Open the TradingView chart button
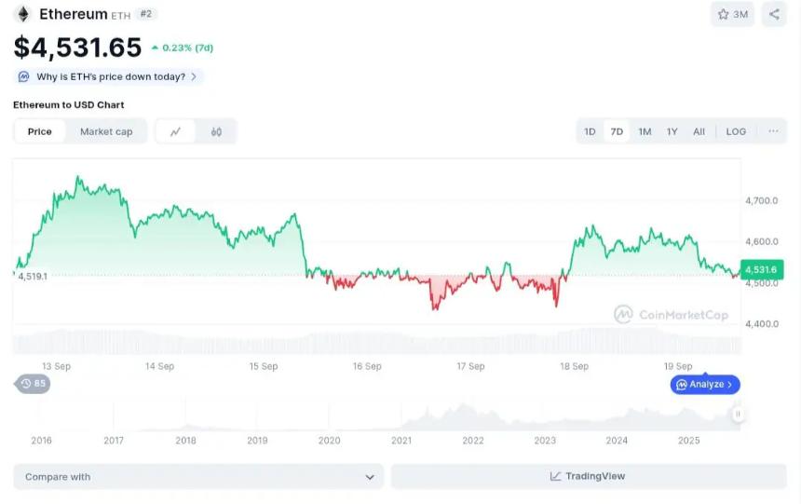 click(588, 477)
